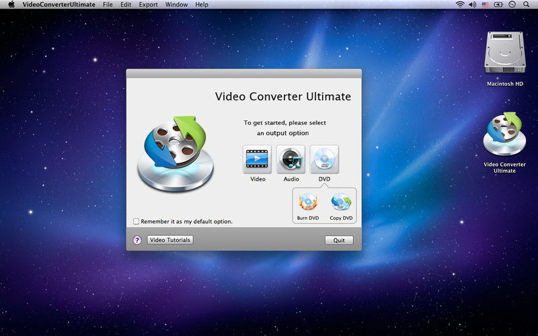The height and width of the screenshot is (336, 538).
Task: Open the Window menu
Action: pyautogui.click(x=176, y=5)
